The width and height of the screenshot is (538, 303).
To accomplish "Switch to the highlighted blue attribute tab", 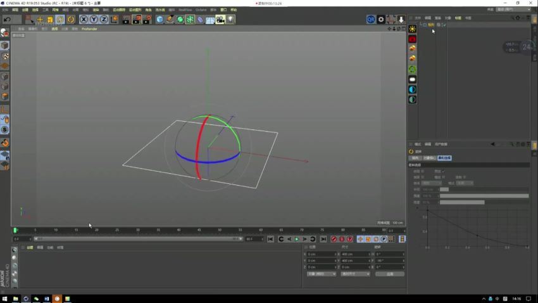I will pyautogui.click(x=444, y=158).
